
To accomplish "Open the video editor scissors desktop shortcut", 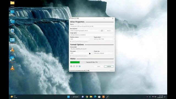I will pyautogui.click(x=12, y=60).
